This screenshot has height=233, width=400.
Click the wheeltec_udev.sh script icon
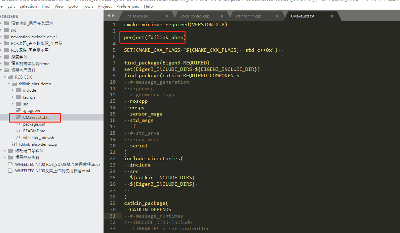[18, 137]
